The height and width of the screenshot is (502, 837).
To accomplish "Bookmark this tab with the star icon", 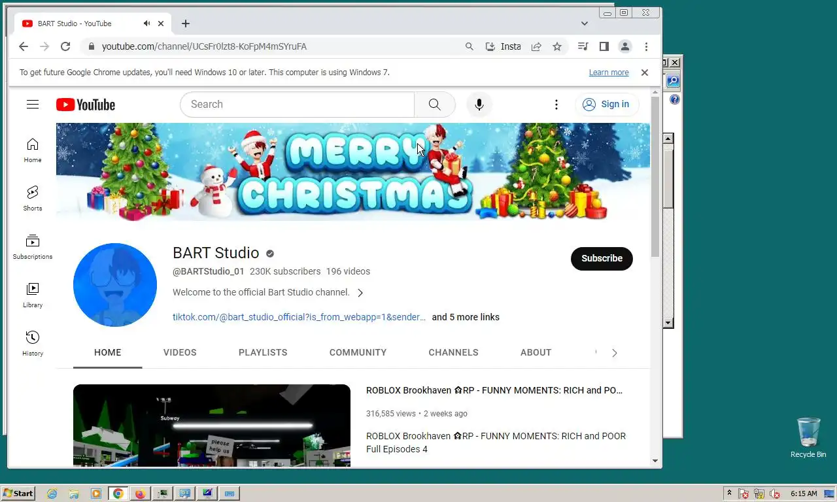I will [557, 46].
